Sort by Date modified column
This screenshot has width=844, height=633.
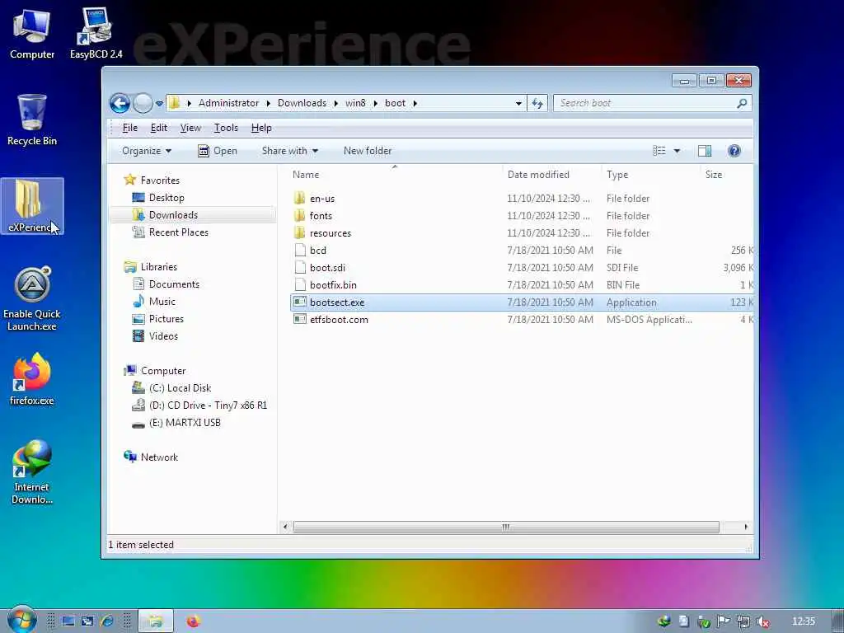(x=538, y=175)
